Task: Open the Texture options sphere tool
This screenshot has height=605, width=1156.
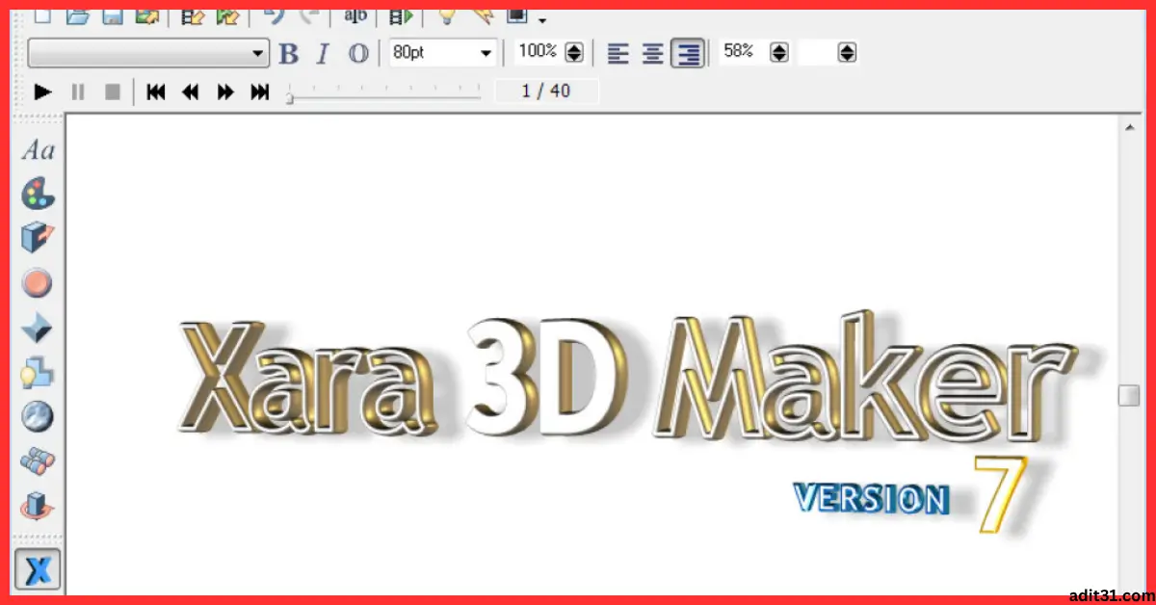Action: pos(38,417)
